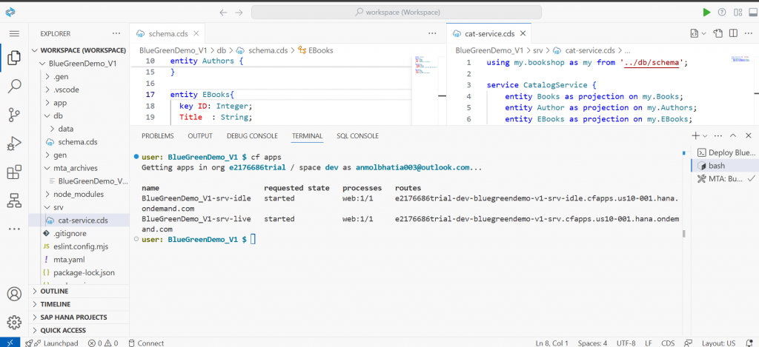Viewport: 759px width, 347px height.
Task: Click Launchpad in the status bar
Action: tap(52, 343)
